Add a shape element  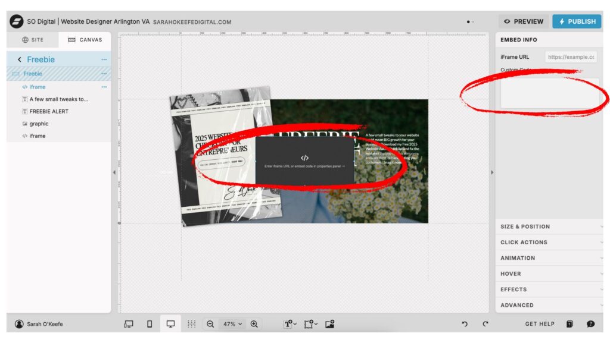310,324
